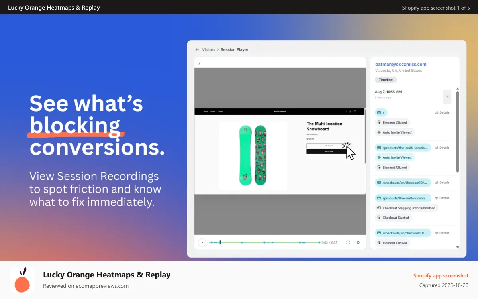Screen dimensions: 478x299
Task: Click the $729.95 price
Action: [x=310, y=139]
